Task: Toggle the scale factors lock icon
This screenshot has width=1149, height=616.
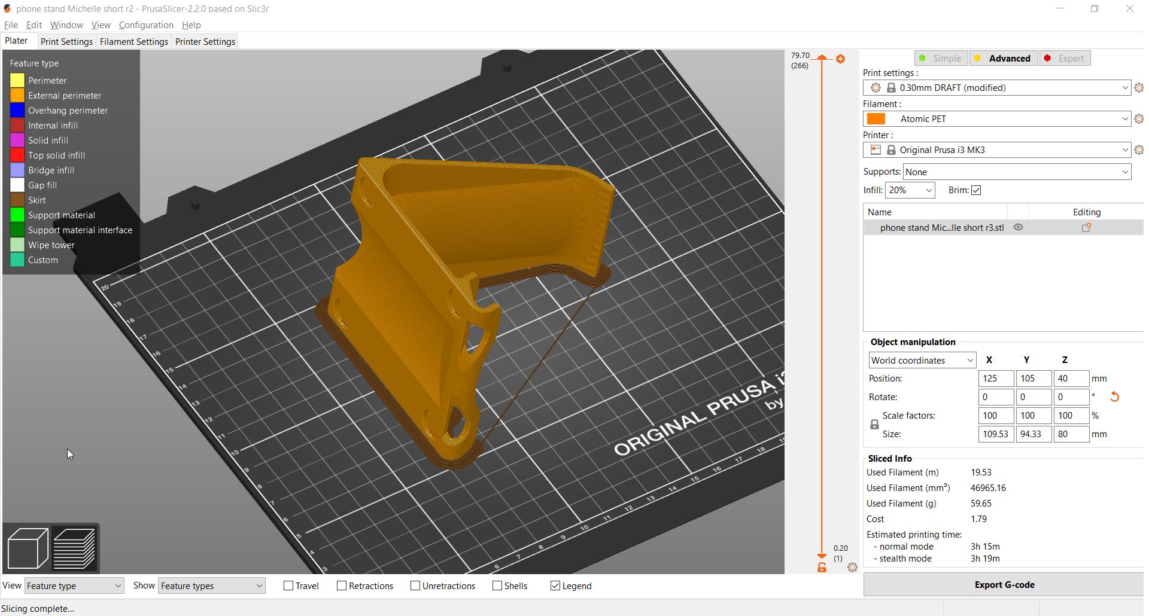Action: point(874,425)
